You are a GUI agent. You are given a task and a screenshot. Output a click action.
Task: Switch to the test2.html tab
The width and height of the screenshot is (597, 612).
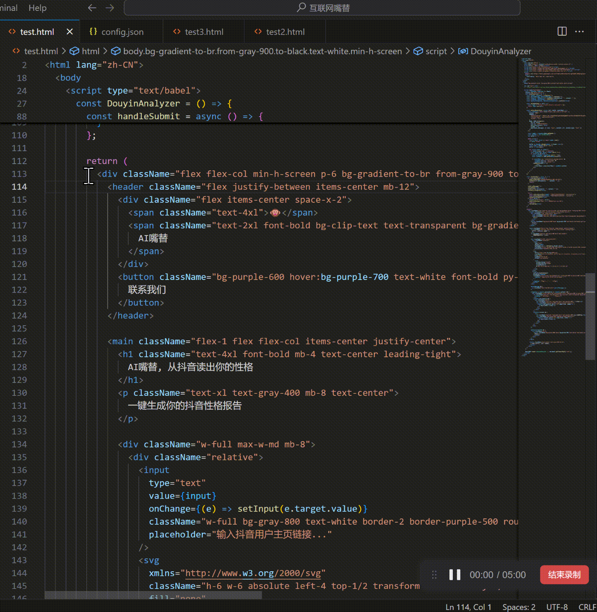point(286,32)
